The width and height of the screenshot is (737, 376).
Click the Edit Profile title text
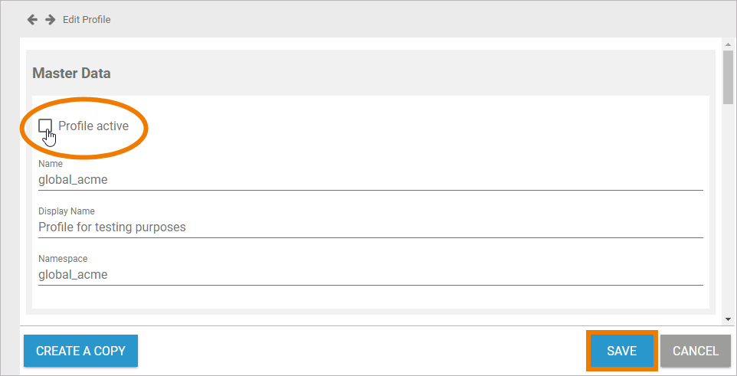(87, 19)
